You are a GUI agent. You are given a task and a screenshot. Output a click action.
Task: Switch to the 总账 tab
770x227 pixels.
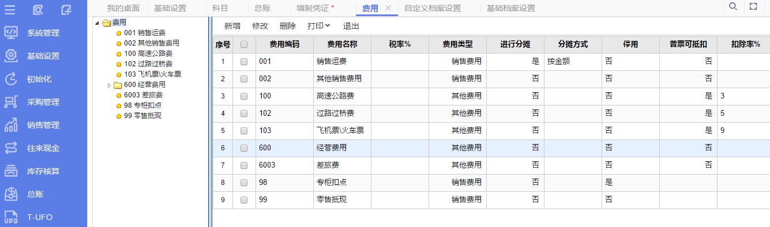pyautogui.click(x=262, y=8)
